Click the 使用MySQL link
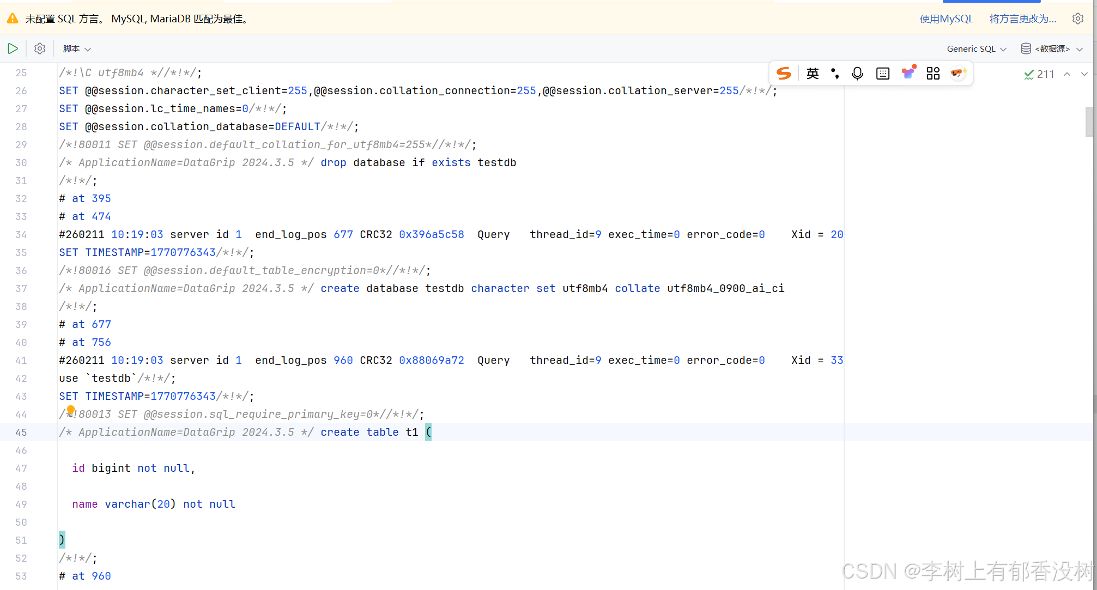The width and height of the screenshot is (1097, 590). coord(946,19)
